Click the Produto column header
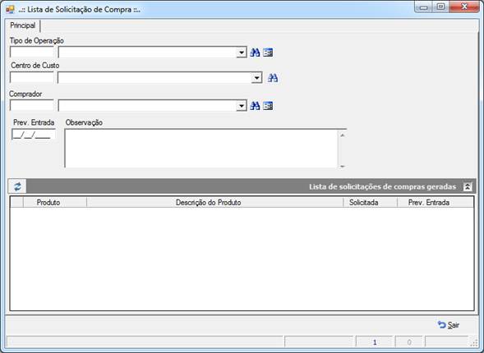The image size is (484, 353). 55,203
